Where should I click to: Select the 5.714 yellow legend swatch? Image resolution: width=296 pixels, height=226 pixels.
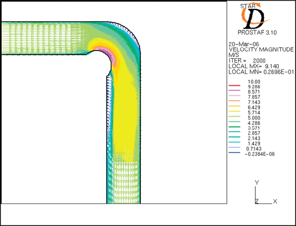pyautogui.click(x=234, y=111)
